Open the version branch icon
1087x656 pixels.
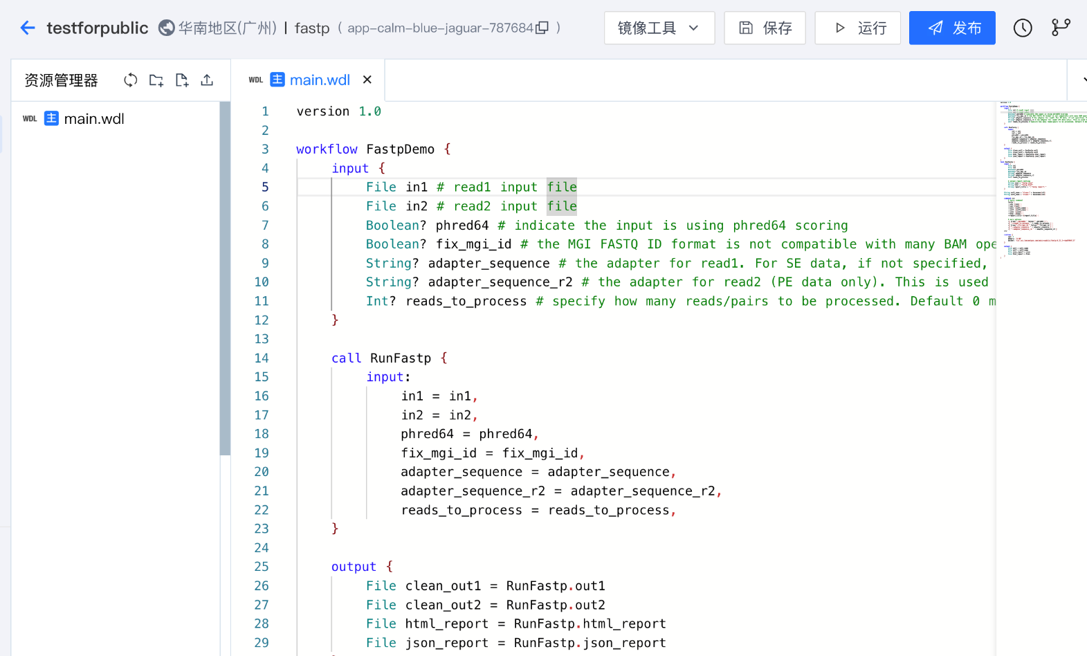pos(1060,28)
